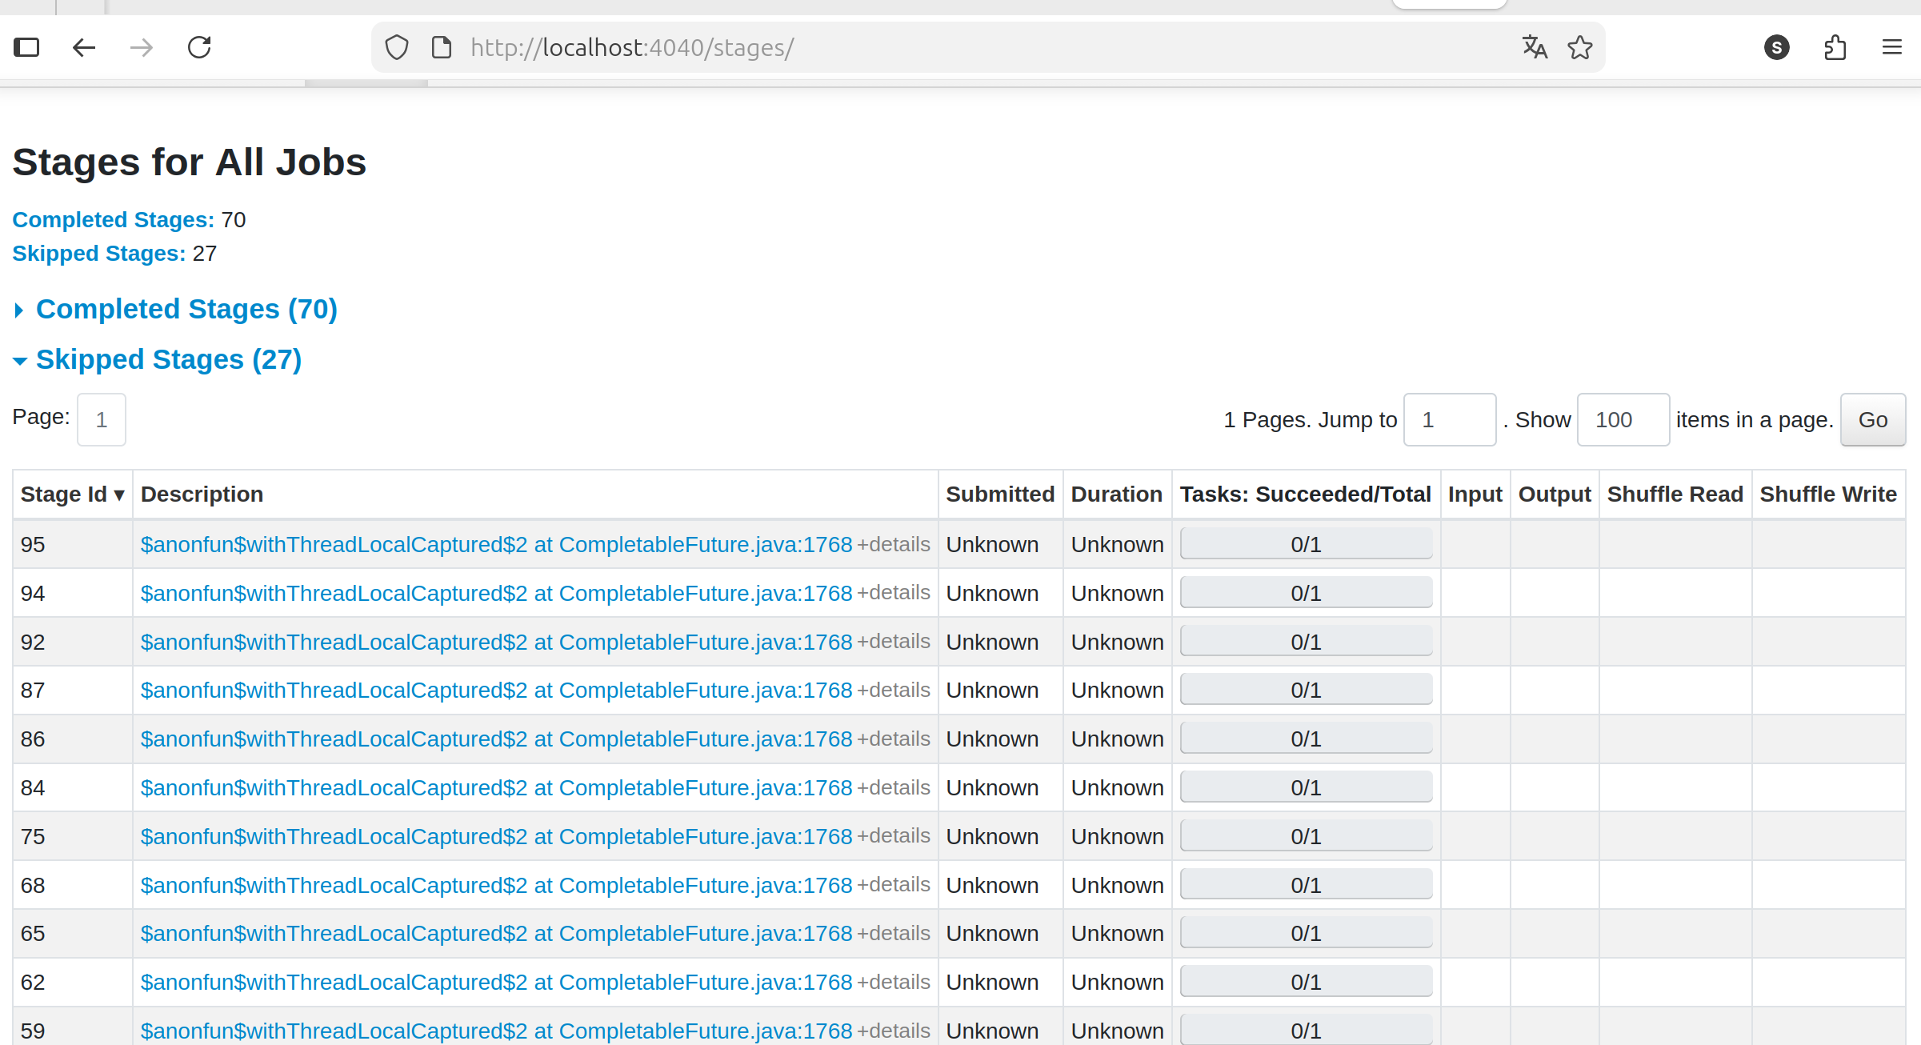This screenshot has width=1921, height=1045.
Task: Expand details for stage 95
Action: pos(894,544)
